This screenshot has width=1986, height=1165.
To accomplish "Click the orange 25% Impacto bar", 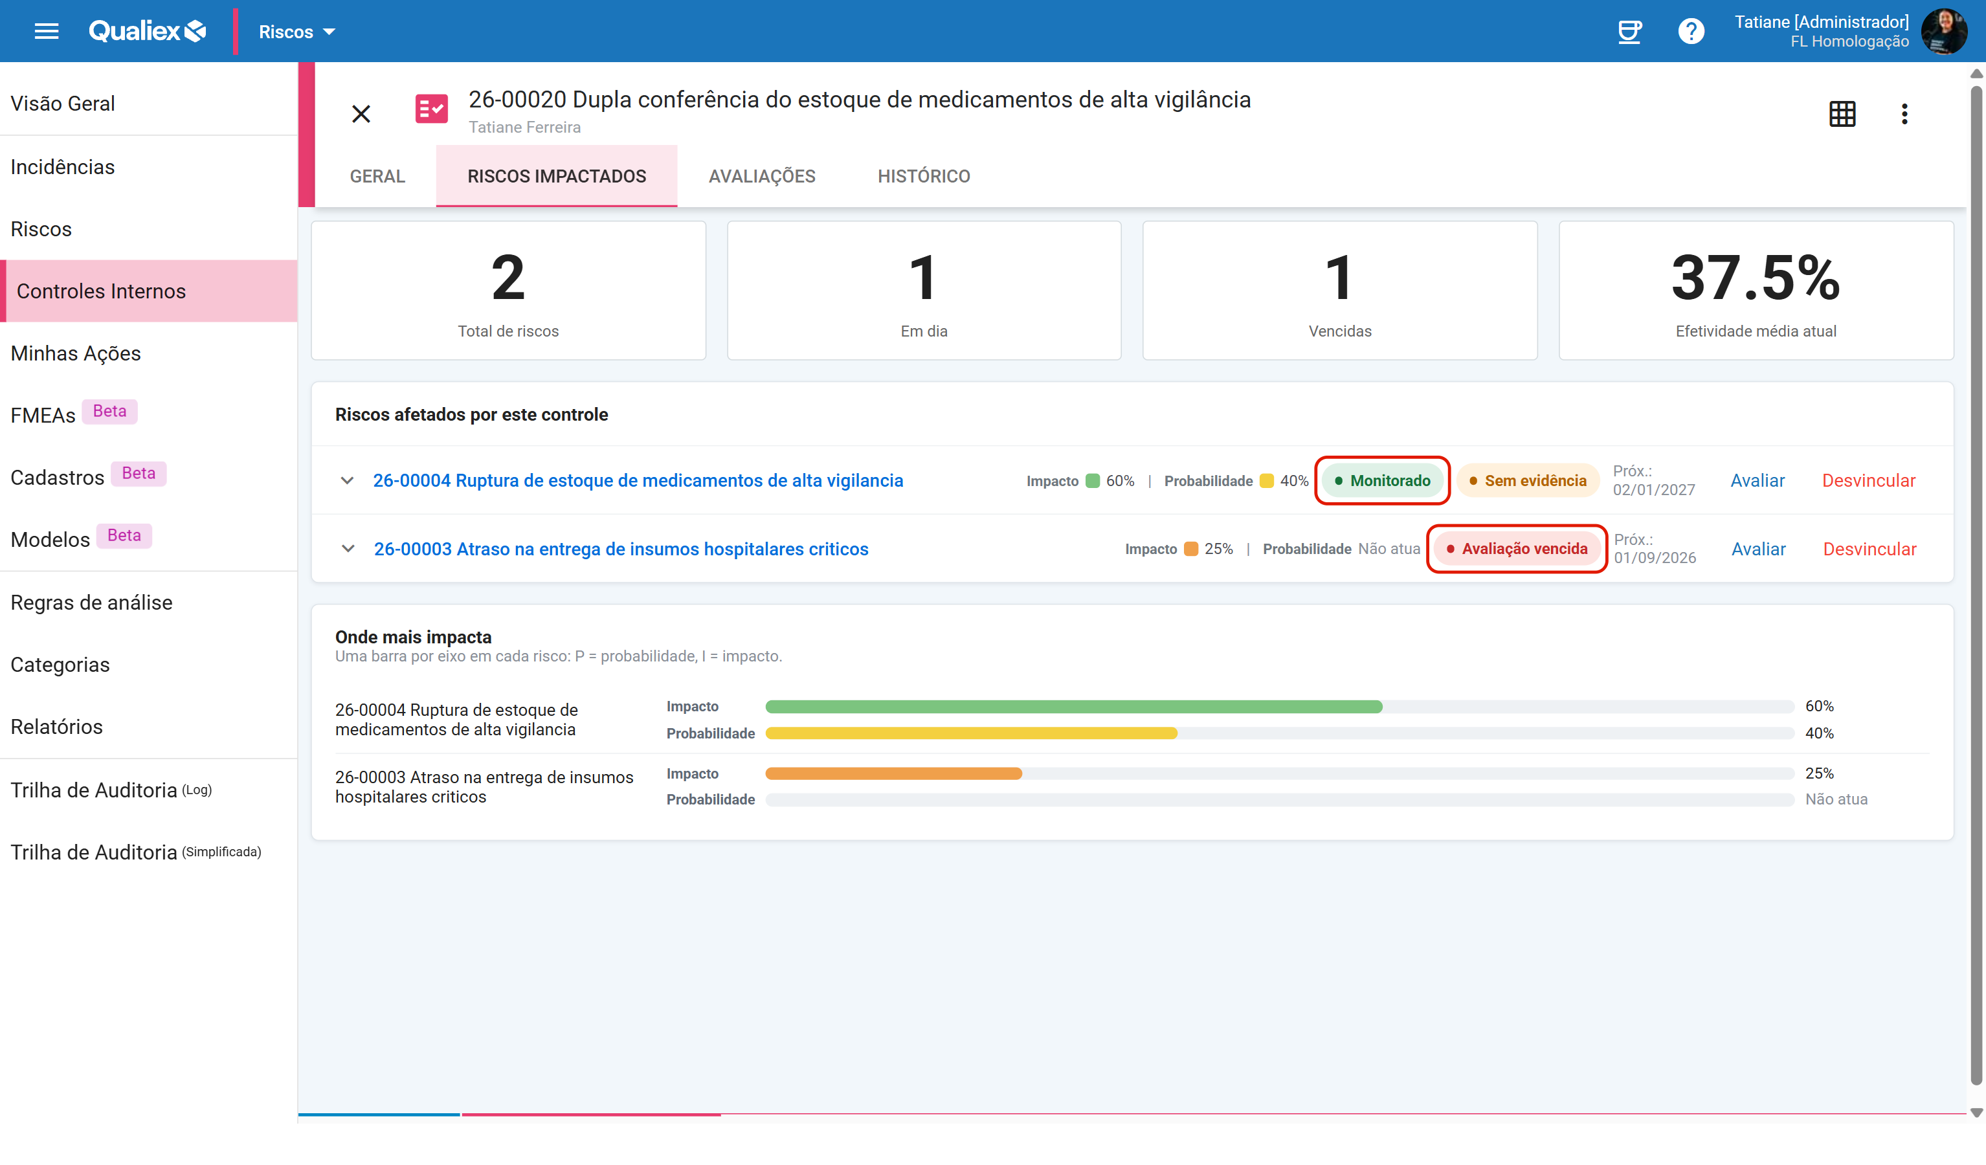I will [894, 774].
